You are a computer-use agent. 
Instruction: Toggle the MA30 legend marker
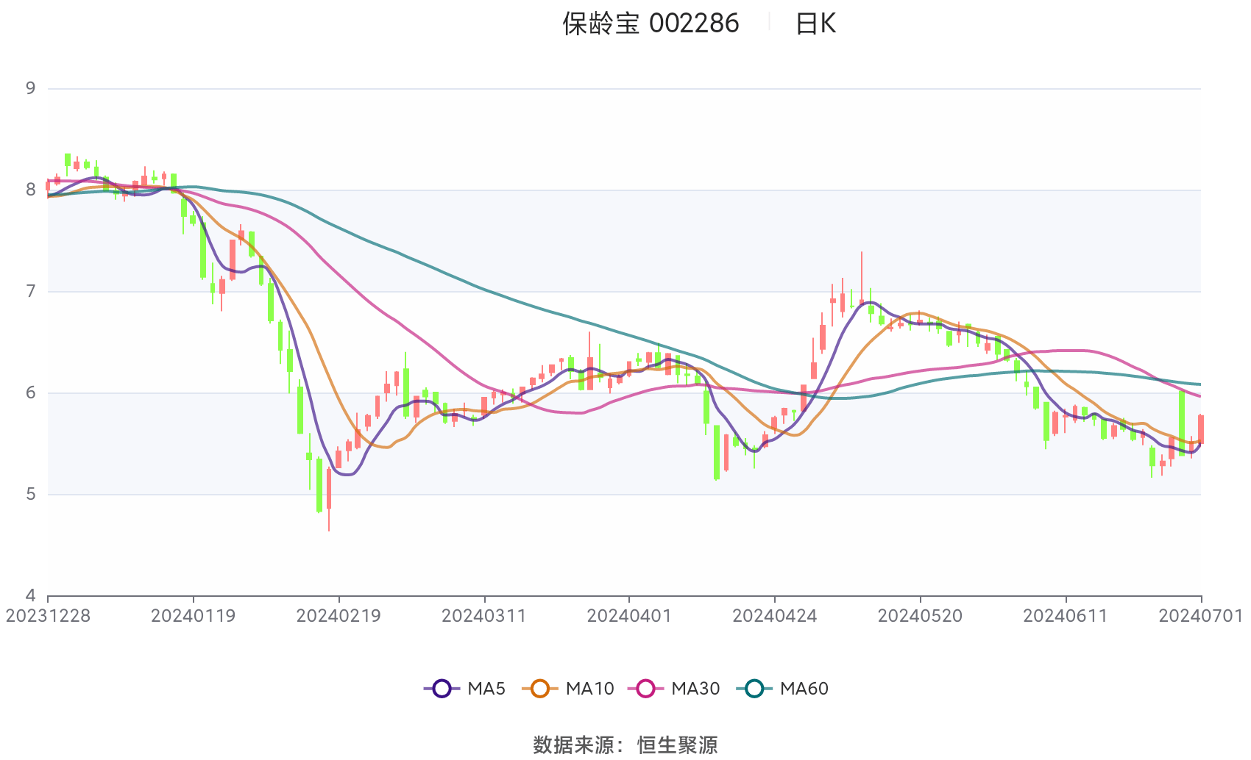tap(645, 689)
